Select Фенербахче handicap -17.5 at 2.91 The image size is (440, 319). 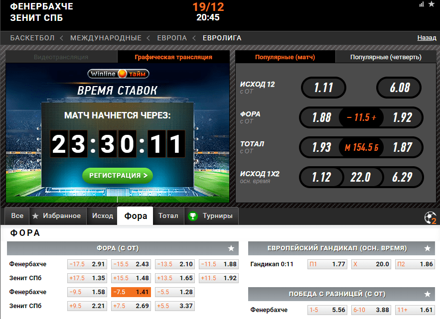pyautogui.click(x=87, y=264)
